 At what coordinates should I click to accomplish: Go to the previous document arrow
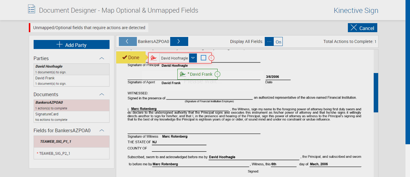click(127, 41)
